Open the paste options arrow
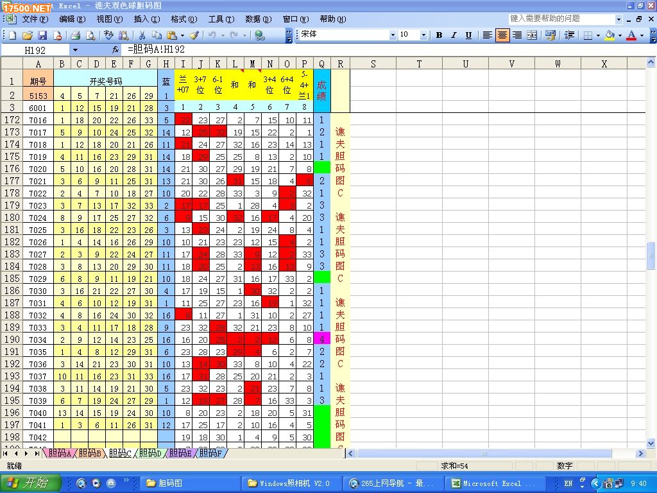The width and height of the screenshot is (657, 493). (x=182, y=36)
